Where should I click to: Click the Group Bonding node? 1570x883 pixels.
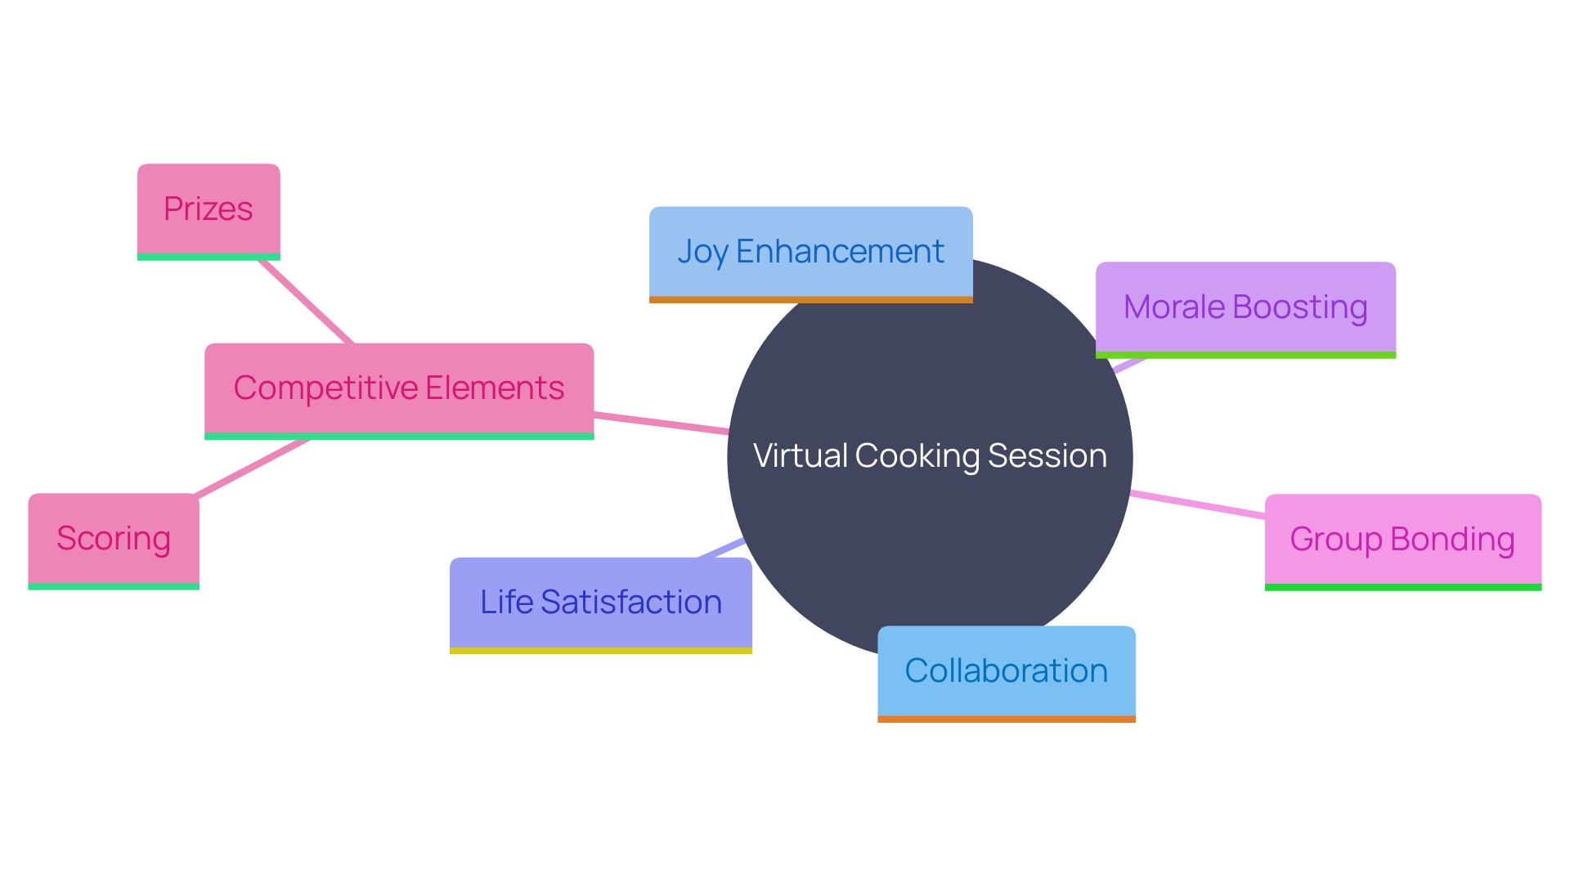click(1400, 536)
